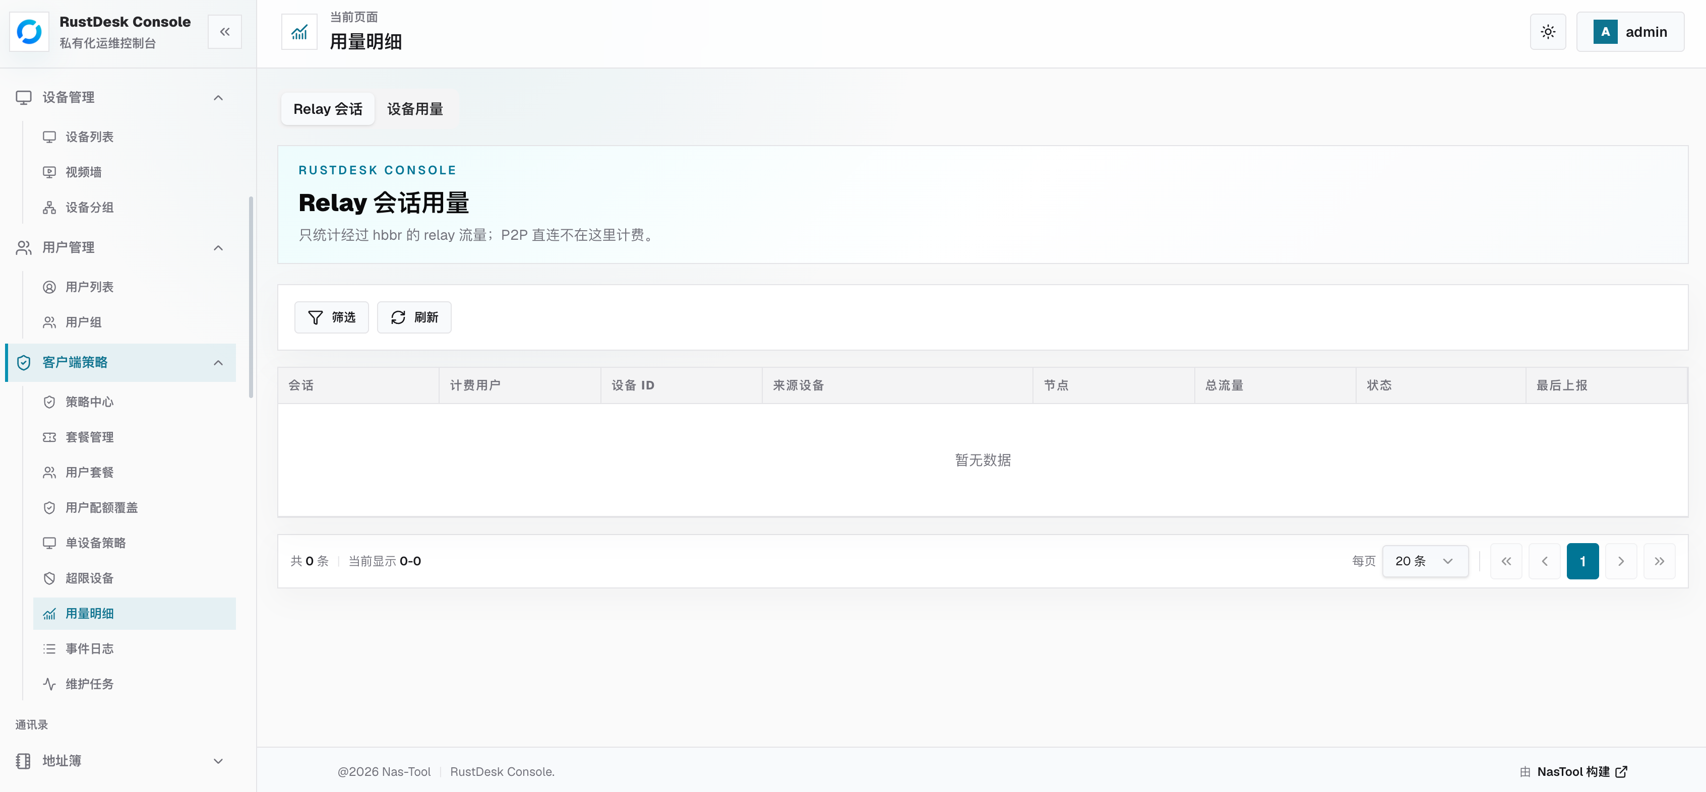The image size is (1706, 792).
Task: Open the NasTool 构建 external link
Action: click(1582, 771)
